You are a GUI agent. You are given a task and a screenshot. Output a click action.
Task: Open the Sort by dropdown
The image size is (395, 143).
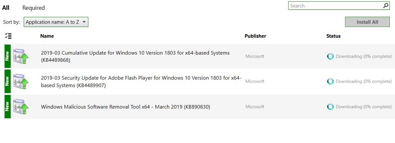56,22
